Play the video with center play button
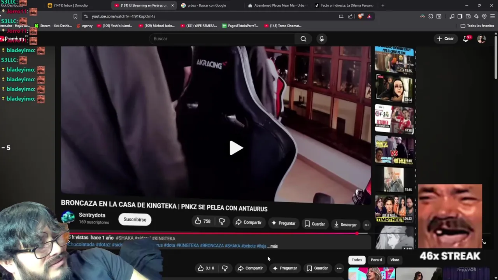The width and height of the screenshot is (498, 280). pyautogui.click(x=236, y=148)
